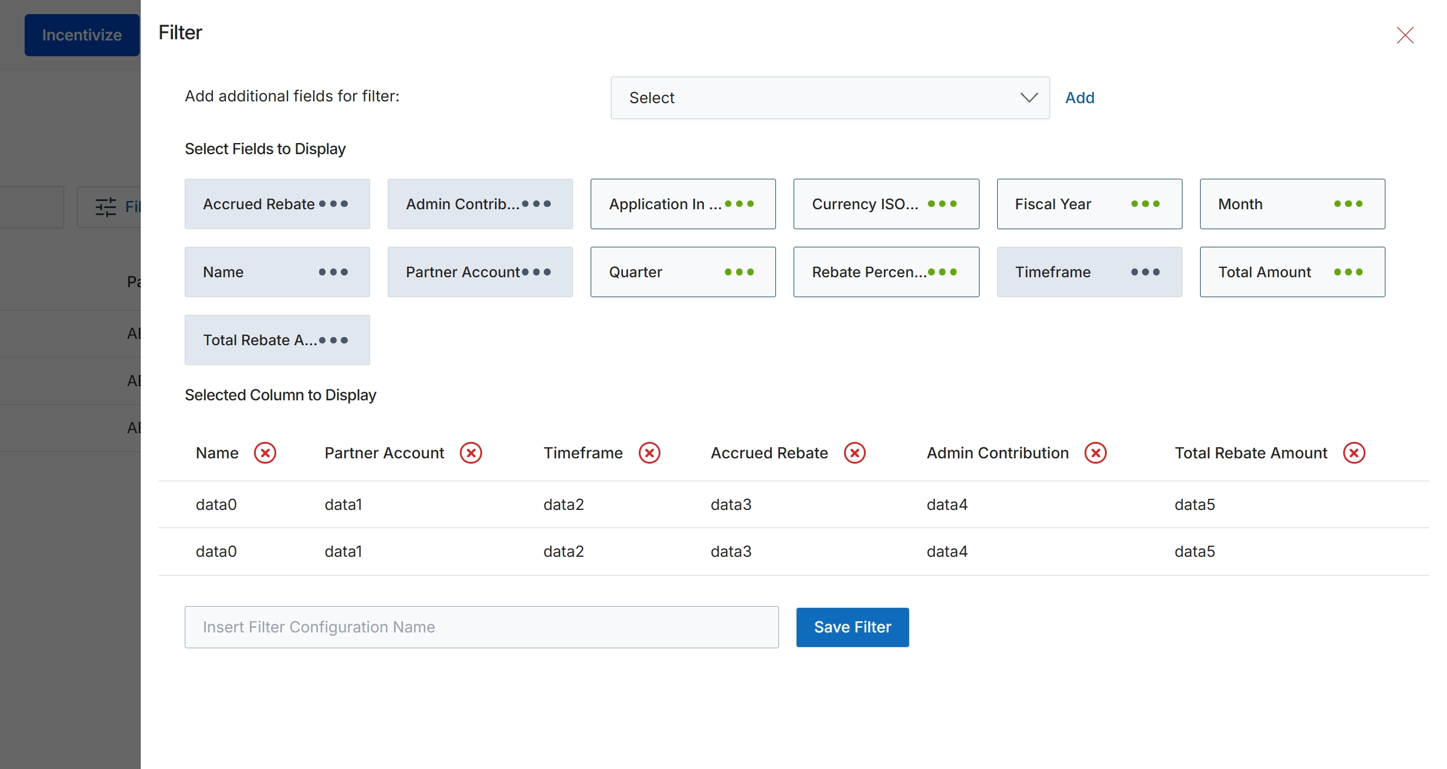Click the dots on the Timeframe chip
Screen dimensions: 1447x769
(x=1146, y=272)
